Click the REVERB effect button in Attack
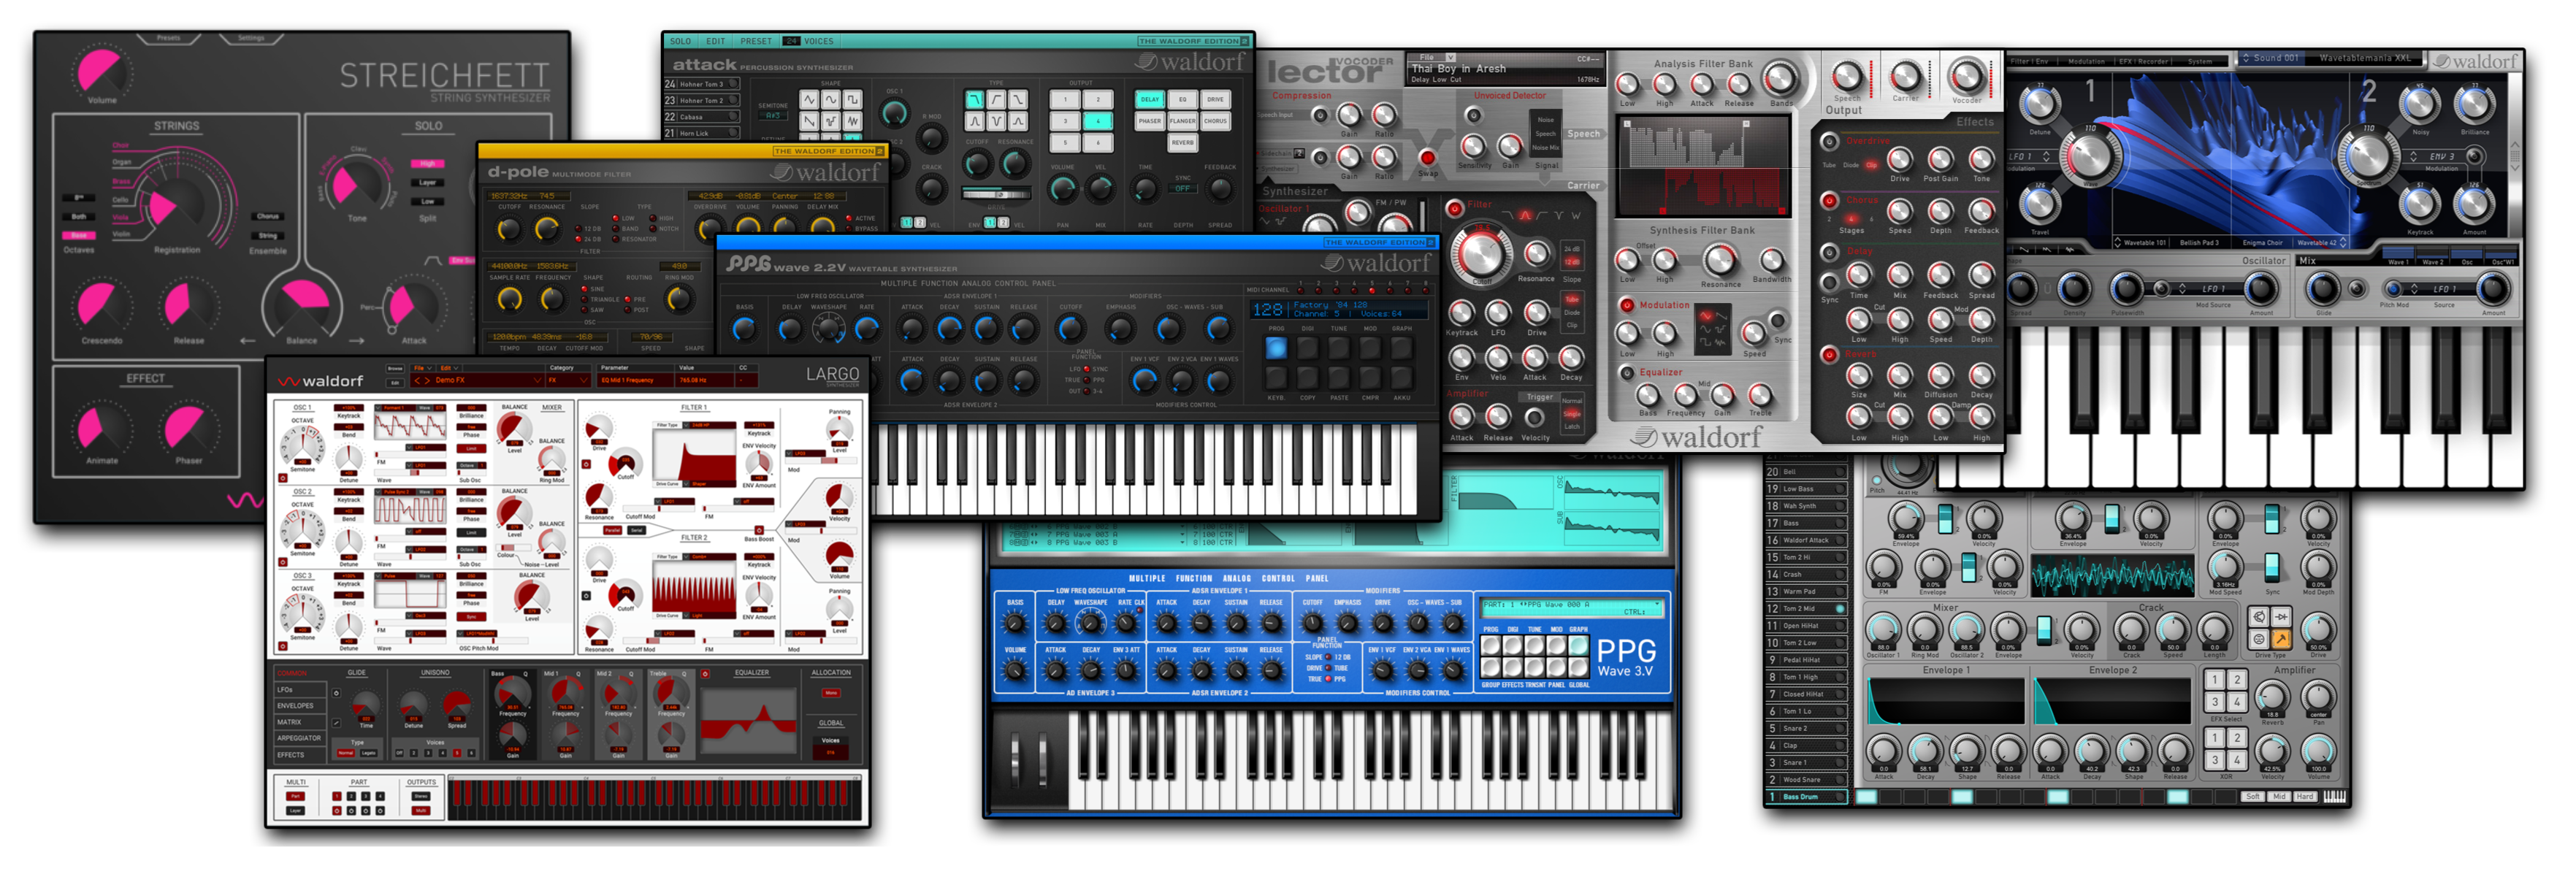Viewport: 2576px width, 874px height. [1182, 142]
